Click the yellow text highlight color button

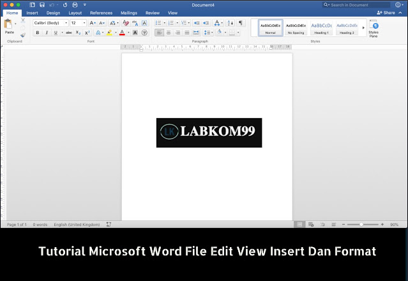tap(110, 33)
